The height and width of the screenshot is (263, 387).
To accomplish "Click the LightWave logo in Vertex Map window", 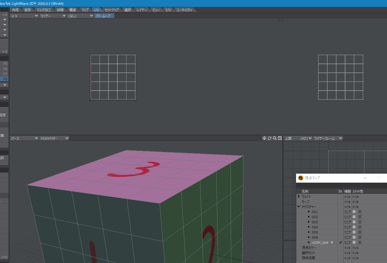I will (x=301, y=178).
